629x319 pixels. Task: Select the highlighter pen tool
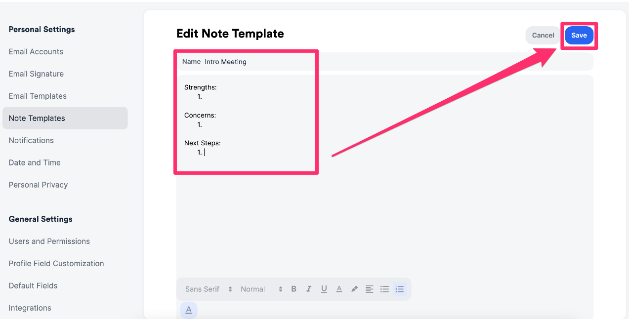point(354,289)
